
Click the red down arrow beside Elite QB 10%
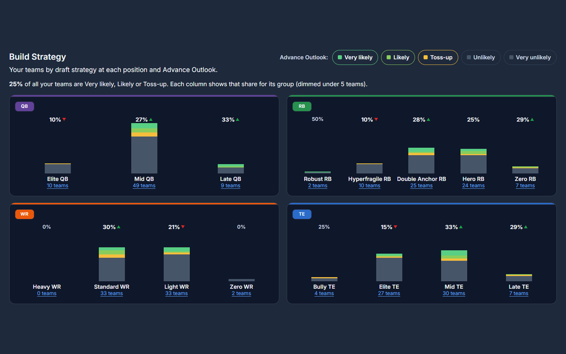coord(64,119)
